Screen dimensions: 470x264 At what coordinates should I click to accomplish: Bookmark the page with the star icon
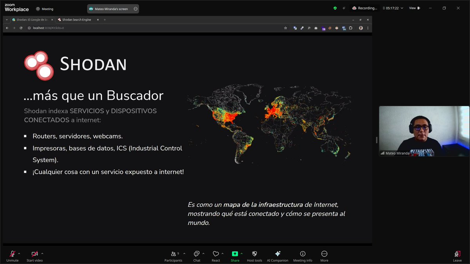pyautogui.click(x=285, y=28)
